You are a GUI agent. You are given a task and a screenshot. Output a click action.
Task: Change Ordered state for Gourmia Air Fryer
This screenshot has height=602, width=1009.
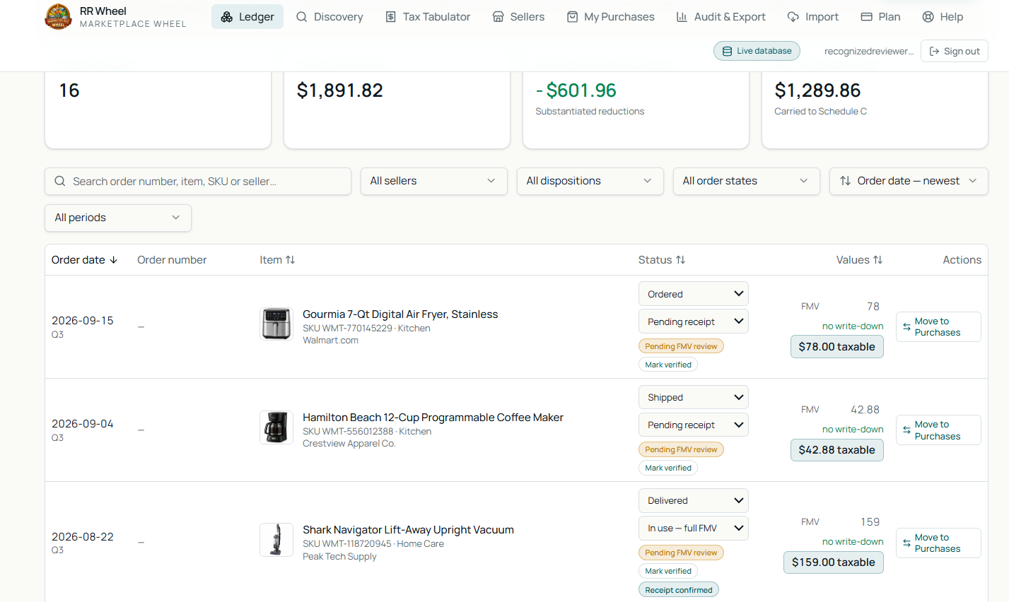coord(694,294)
